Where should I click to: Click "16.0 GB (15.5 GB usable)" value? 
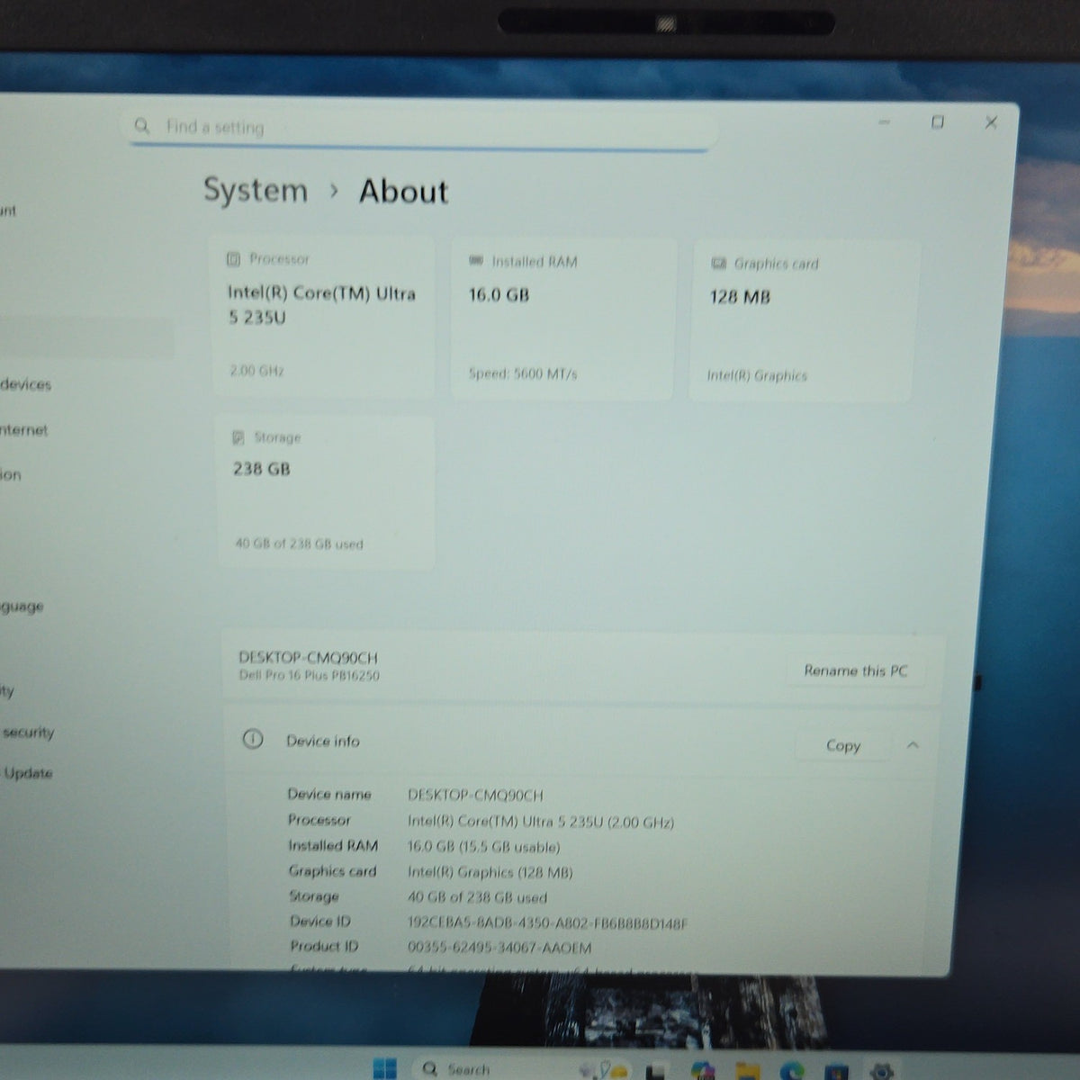pos(483,847)
